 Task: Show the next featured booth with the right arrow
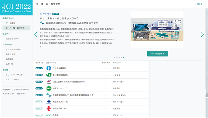click(202, 34)
